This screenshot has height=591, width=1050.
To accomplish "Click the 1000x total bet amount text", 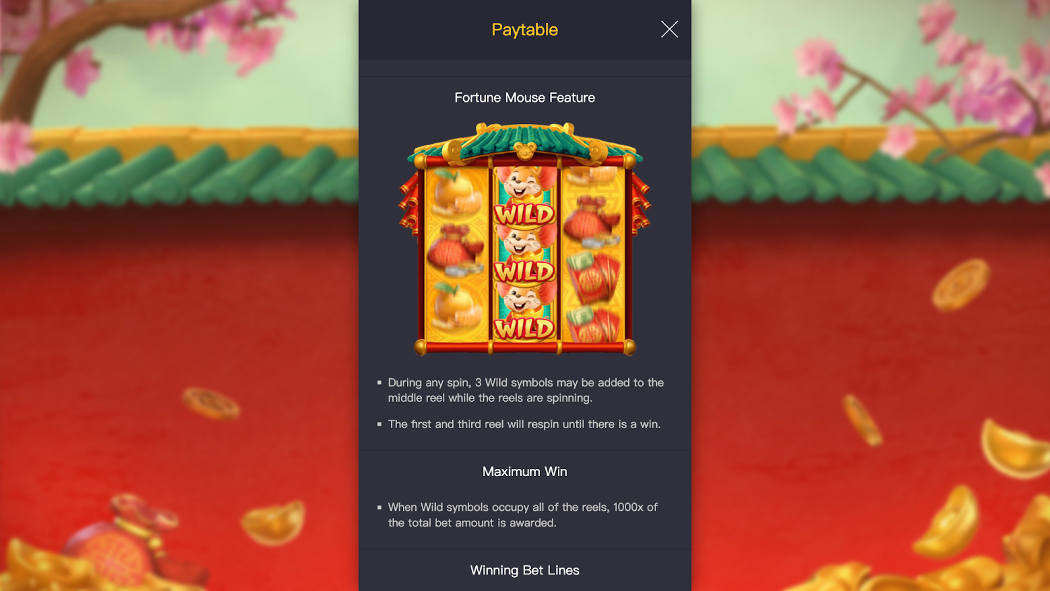I will coord(522,515).
